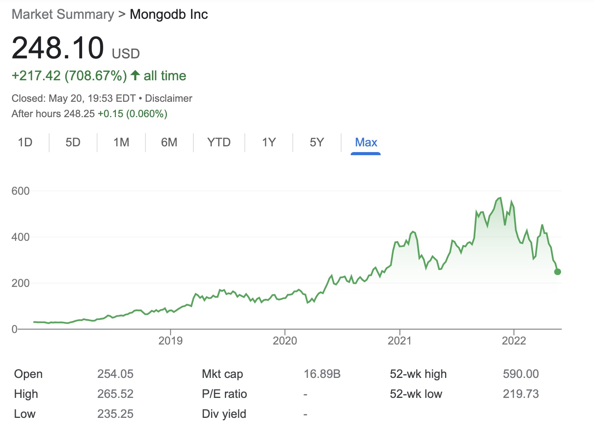The width and height of the screenshot is (594, 434).
Task: Select the 1D time range tab
Action: [25, 142]
